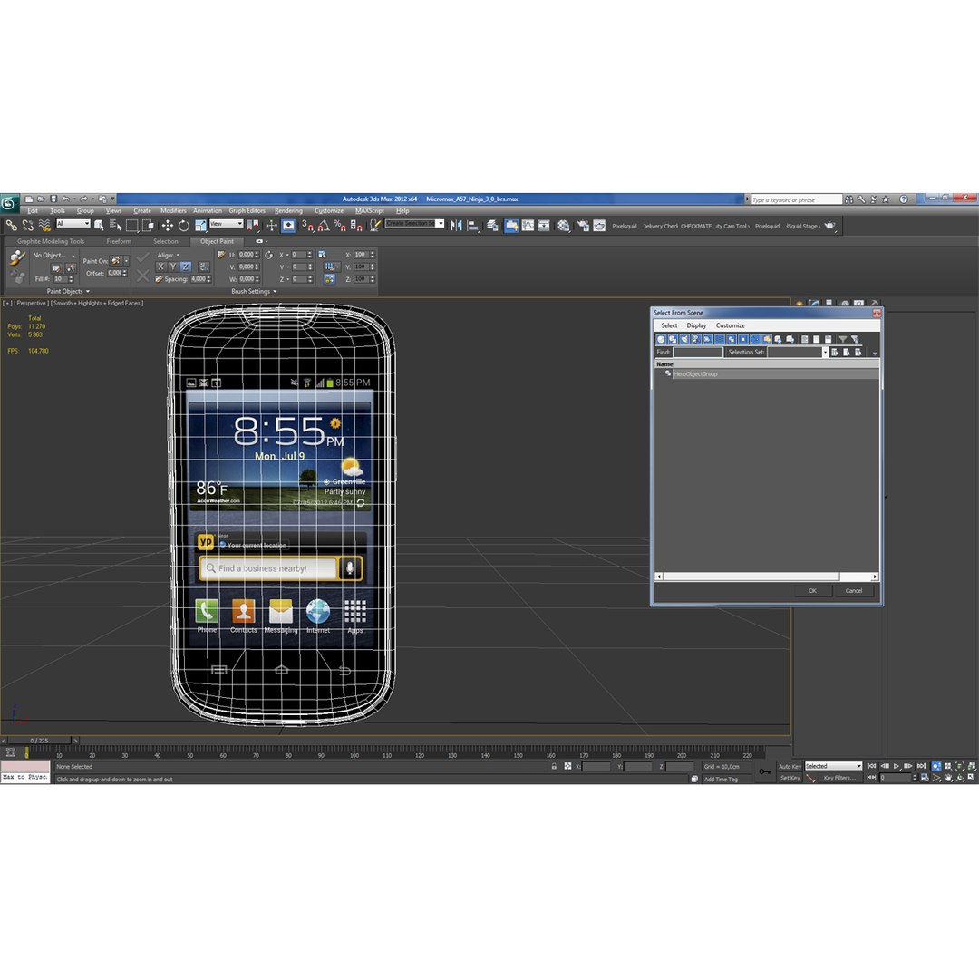Activate the Select and Rotate tool

pyautogui.click(x=183, y=226)
